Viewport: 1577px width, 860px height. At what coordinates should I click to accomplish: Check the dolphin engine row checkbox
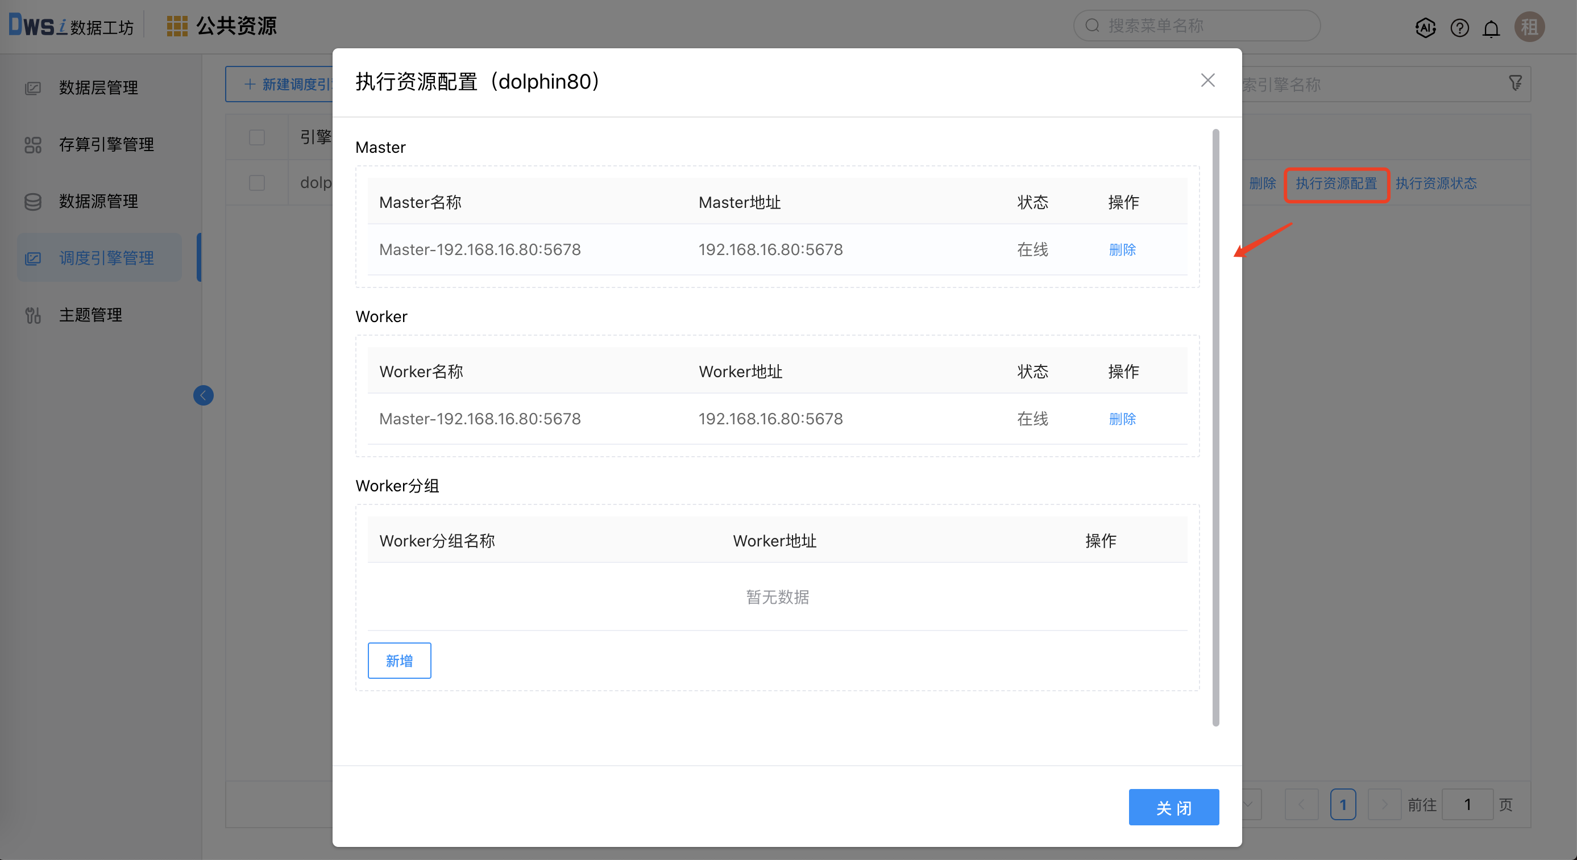click(256, 182)
